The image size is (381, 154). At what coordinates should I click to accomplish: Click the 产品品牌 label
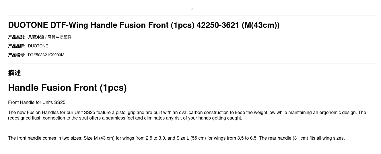[17, 46]
